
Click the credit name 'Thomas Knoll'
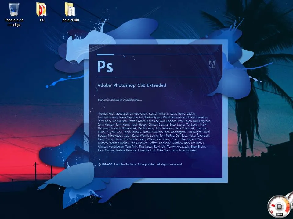click(x=106, y=113)
